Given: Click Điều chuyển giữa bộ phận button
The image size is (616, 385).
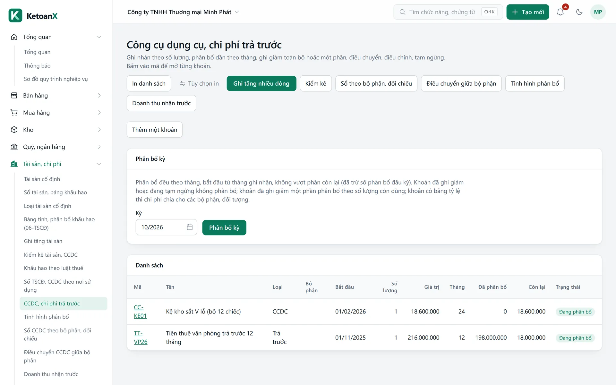Looking at the screenshot, I should point(461,83).
